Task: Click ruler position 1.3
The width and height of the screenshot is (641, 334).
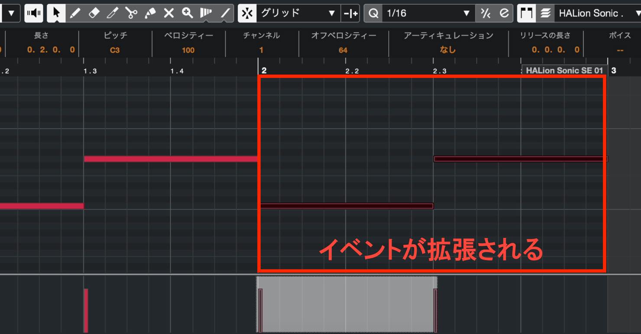Action: click(90, 71)
